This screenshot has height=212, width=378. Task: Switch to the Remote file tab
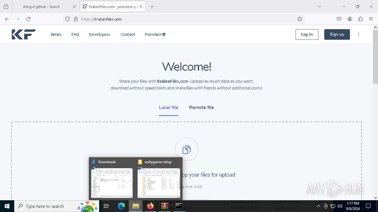(x=201, y=107)
